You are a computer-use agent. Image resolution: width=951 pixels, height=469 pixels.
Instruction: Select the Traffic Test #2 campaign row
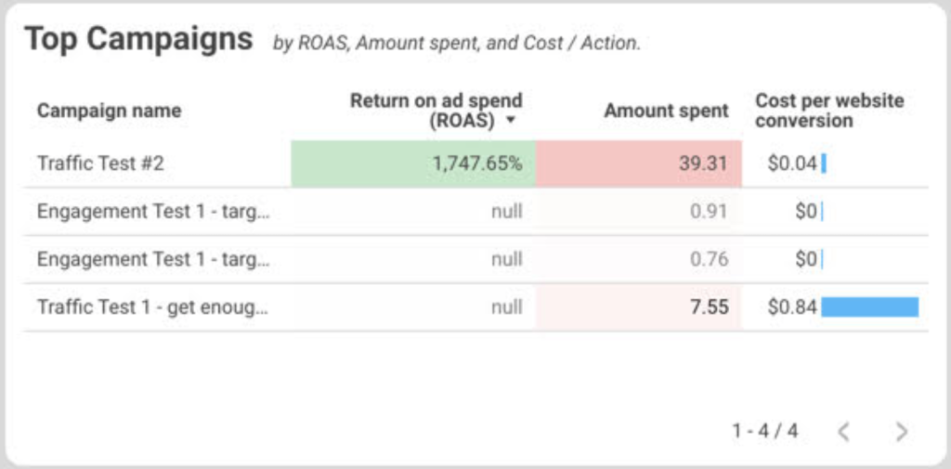pos(100,163)
